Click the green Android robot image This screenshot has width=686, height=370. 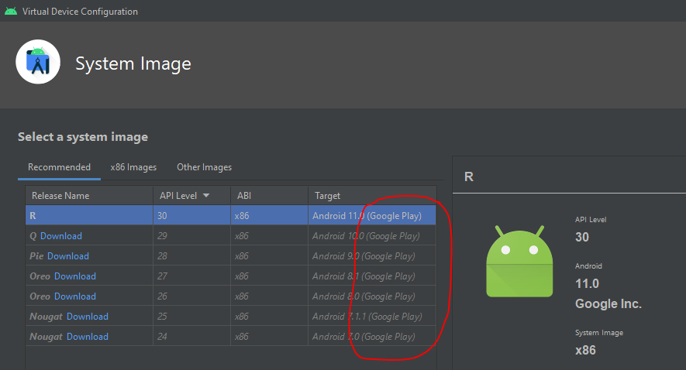point(519,261)
